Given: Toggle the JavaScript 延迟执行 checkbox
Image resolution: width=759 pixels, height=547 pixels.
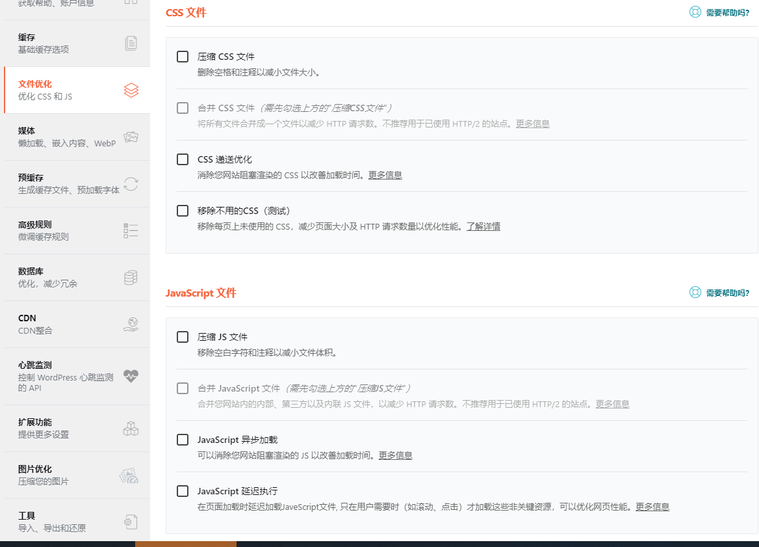Looking at the screenshot, I should pos(183,491).
